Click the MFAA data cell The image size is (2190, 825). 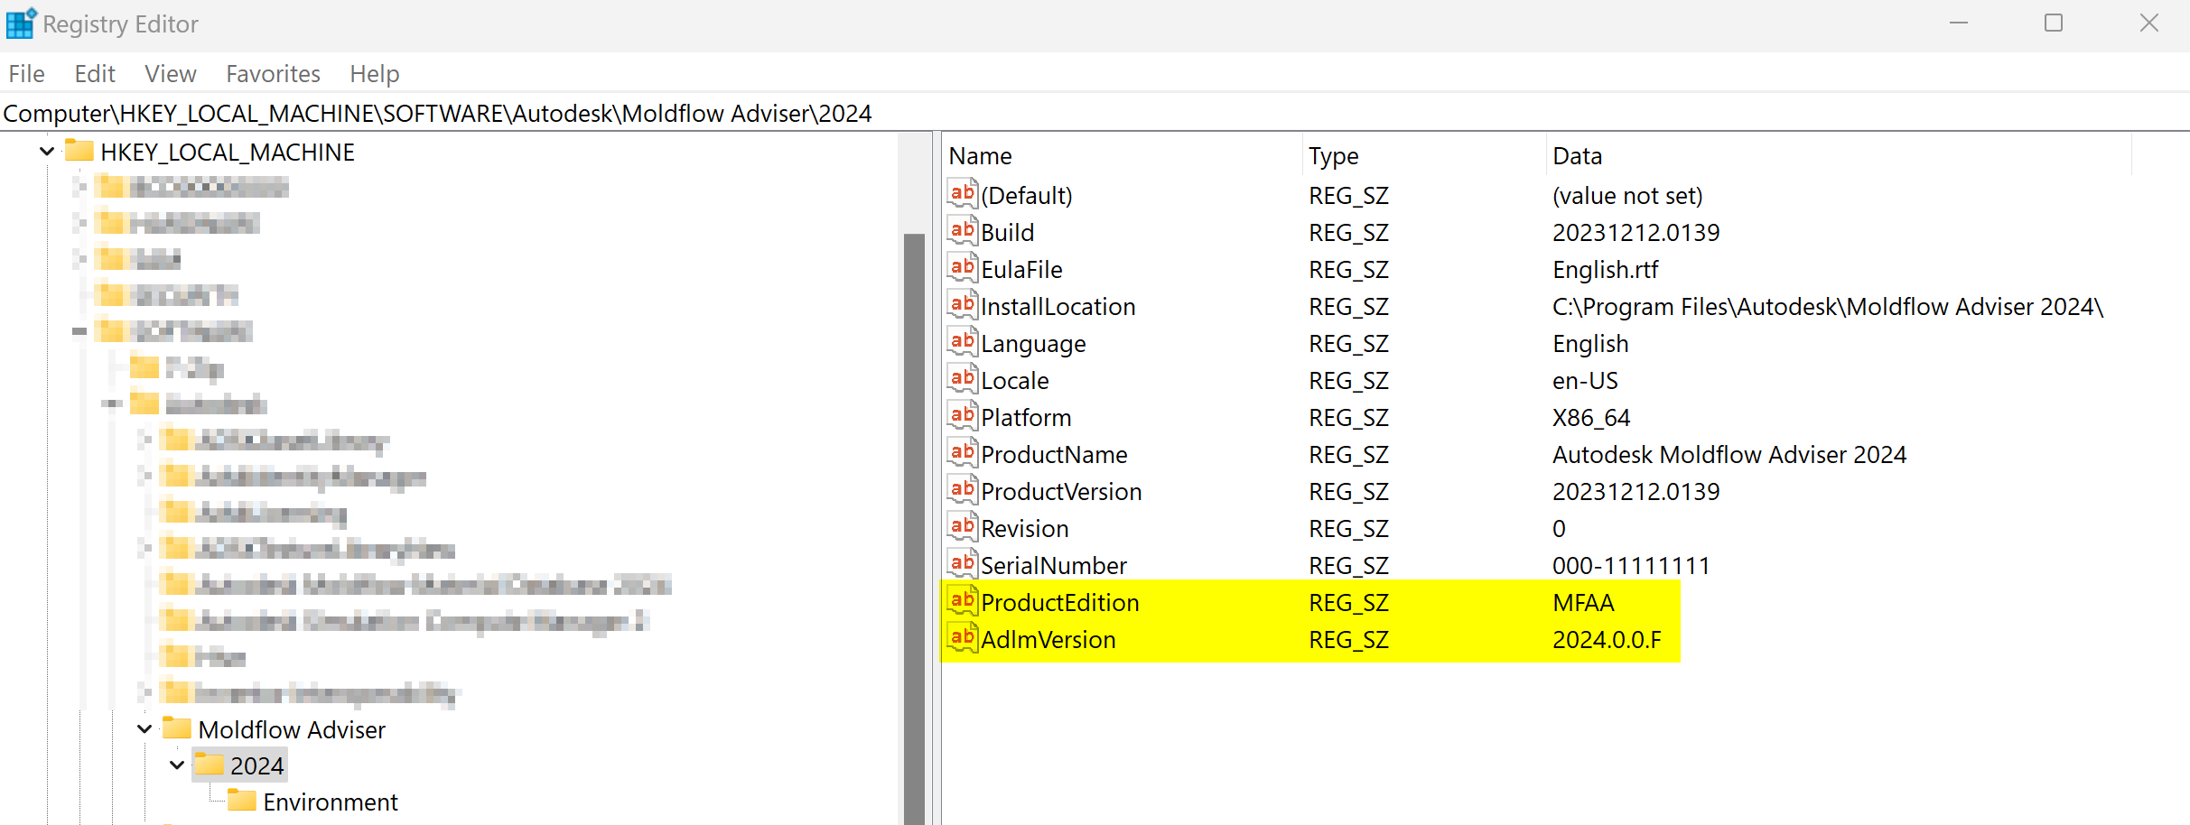coord(1583,602)
